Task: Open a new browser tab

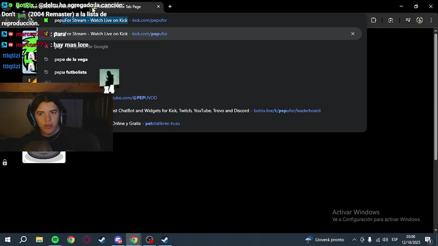Action: coord(170,6)
